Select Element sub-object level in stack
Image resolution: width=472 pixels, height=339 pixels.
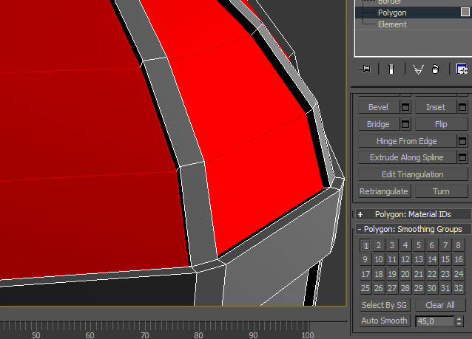392,24
